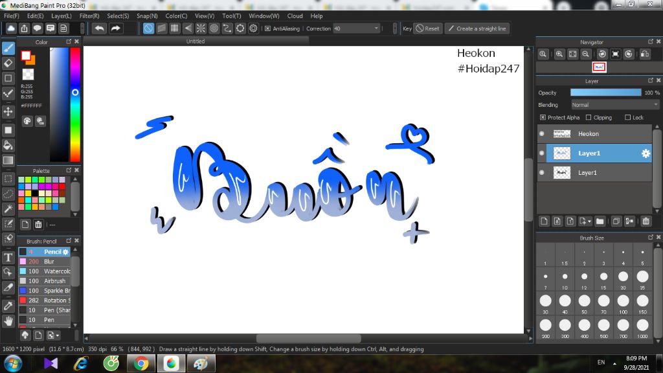The height and width of the screenshot is (373, 663).
Task: Zoom out using Navigator icon
Action: [585, 54]
